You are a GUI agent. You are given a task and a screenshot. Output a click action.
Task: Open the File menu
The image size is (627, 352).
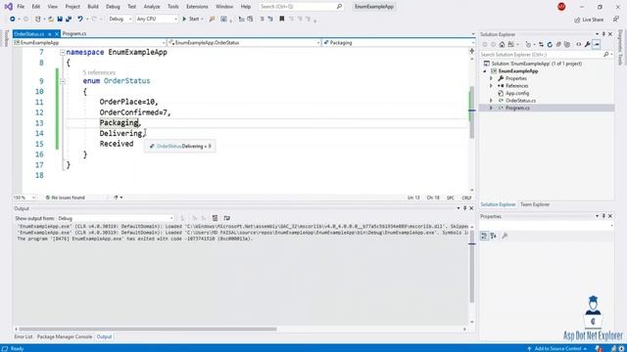tap(21, 7)
